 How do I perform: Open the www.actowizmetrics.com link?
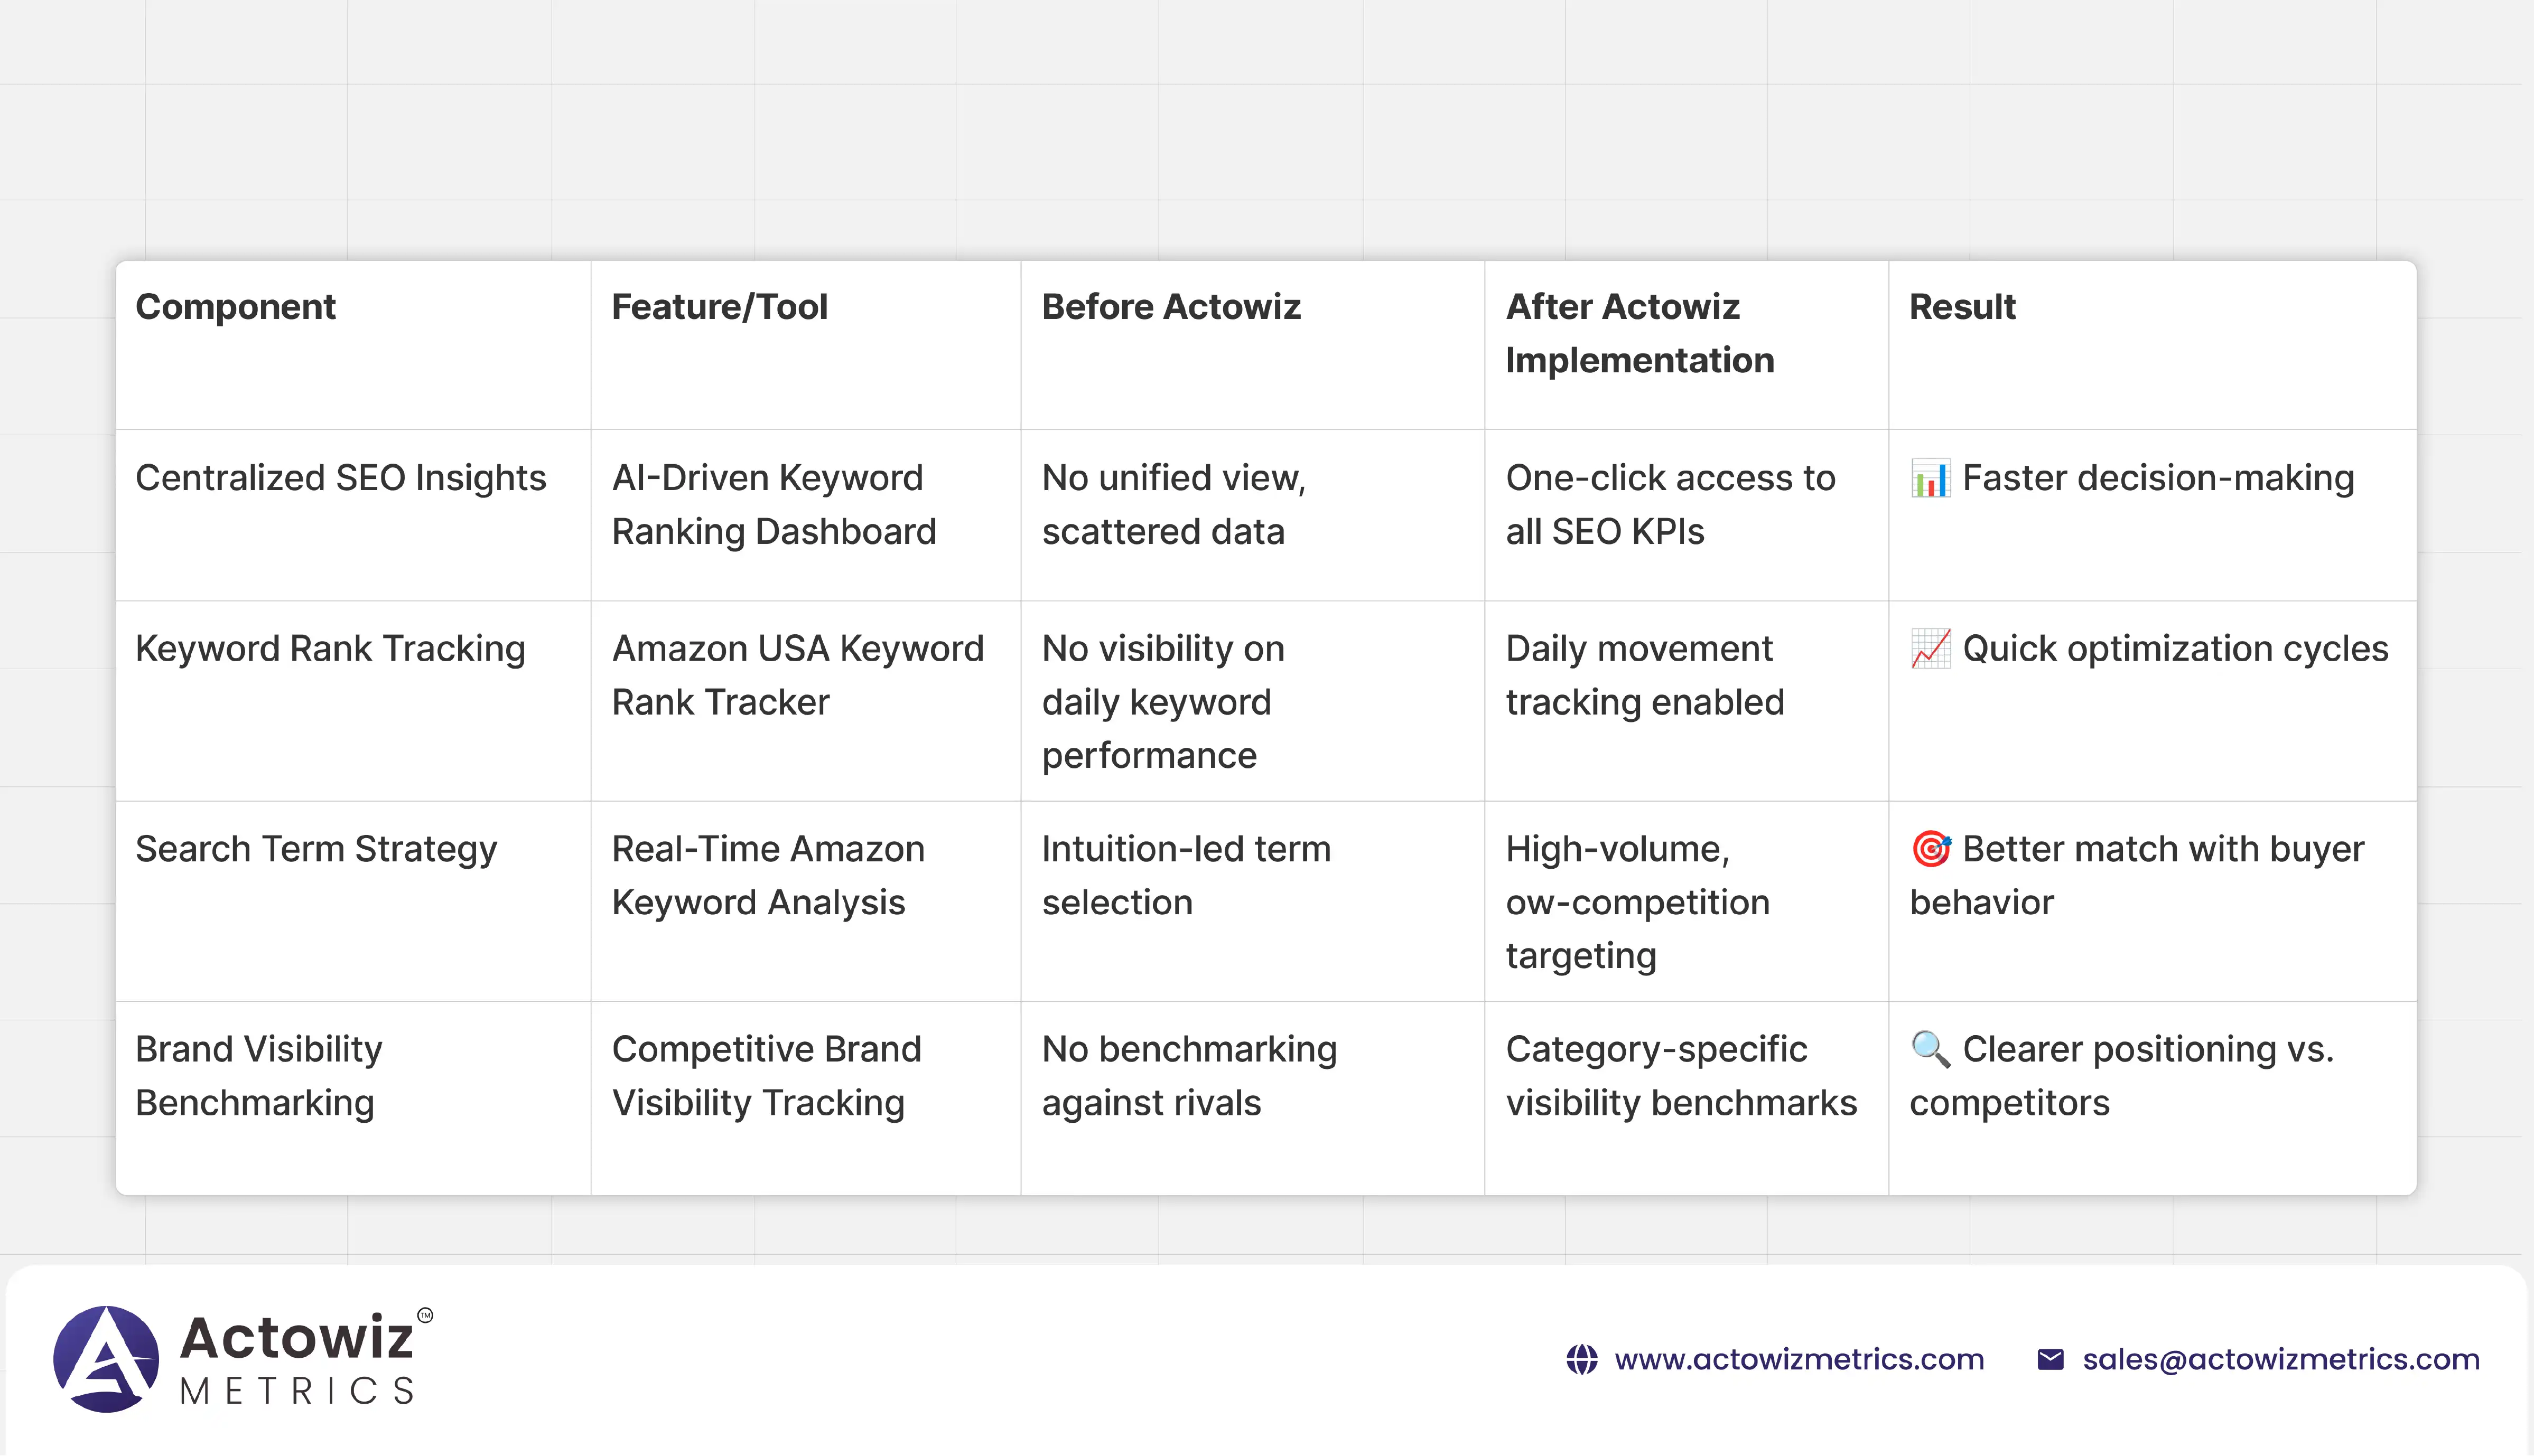(x=1799, y=1360)
